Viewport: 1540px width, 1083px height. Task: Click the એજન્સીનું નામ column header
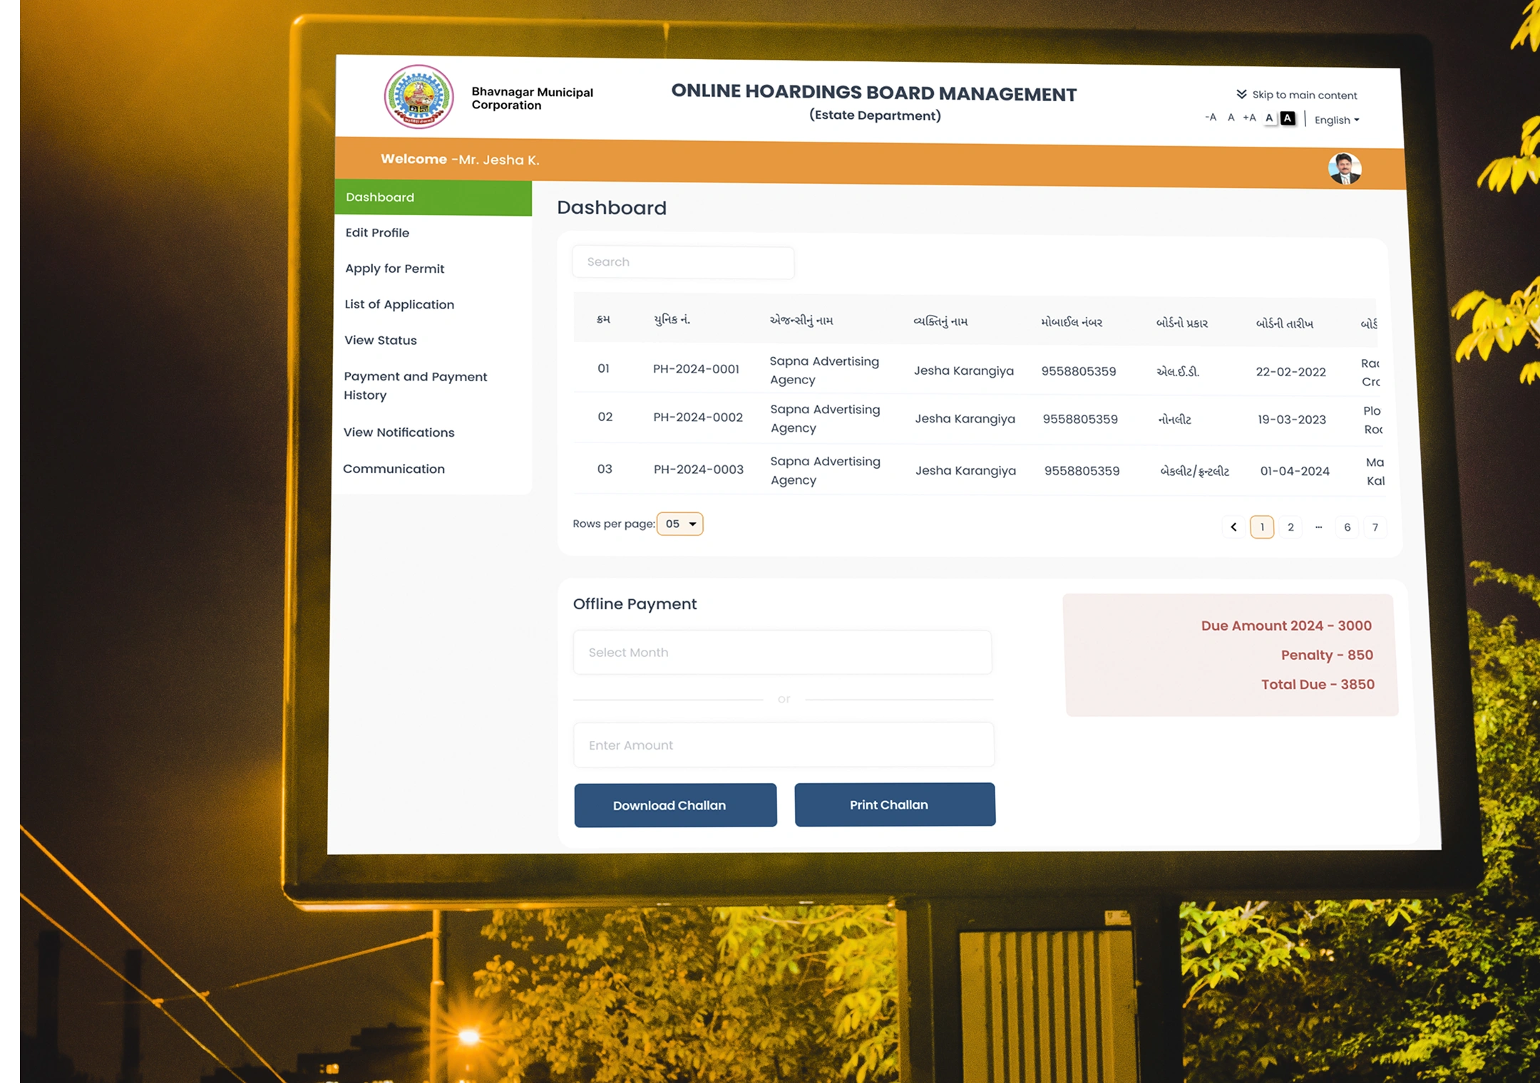[x=801, y=321]
